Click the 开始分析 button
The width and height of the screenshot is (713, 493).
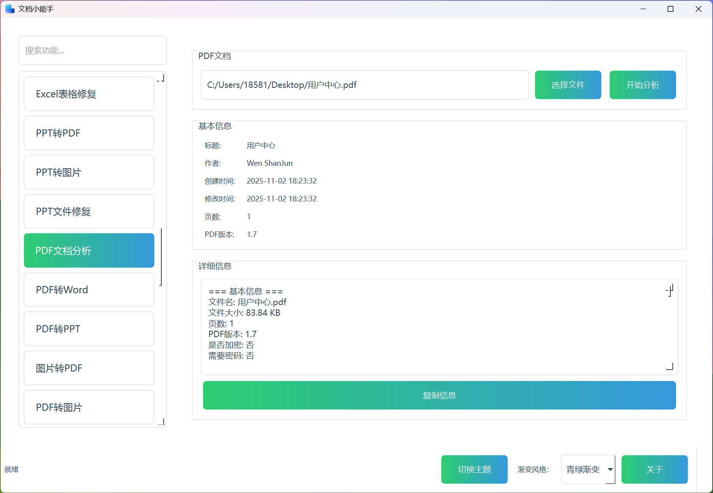(x=643, y=85)
